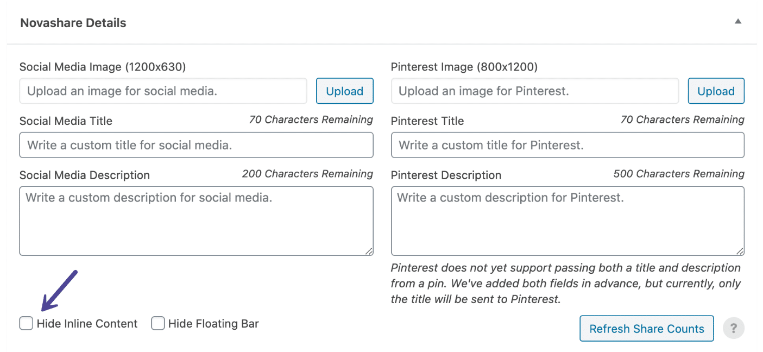The image size is (763, 352).
Task: Click the Upload button for the Pinterest image
Action: [x=716, y=91]
